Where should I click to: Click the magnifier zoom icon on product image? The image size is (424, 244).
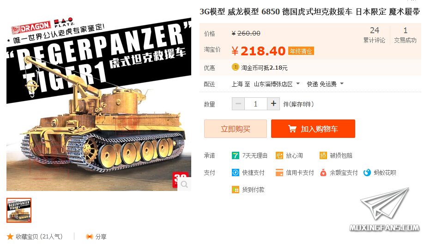pyautogui.click(x=184, y=184)
